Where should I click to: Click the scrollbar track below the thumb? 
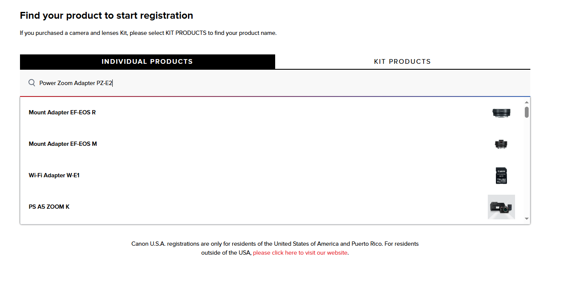tap(527, 170)
